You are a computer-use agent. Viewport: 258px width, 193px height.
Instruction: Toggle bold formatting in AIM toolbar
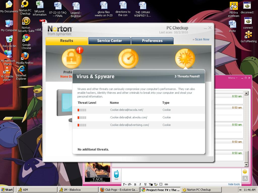point(135,184)
